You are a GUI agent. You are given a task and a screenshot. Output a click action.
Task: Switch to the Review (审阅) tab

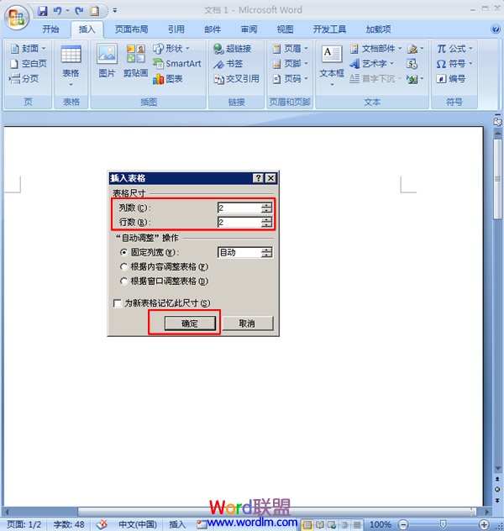click(249, 29)
